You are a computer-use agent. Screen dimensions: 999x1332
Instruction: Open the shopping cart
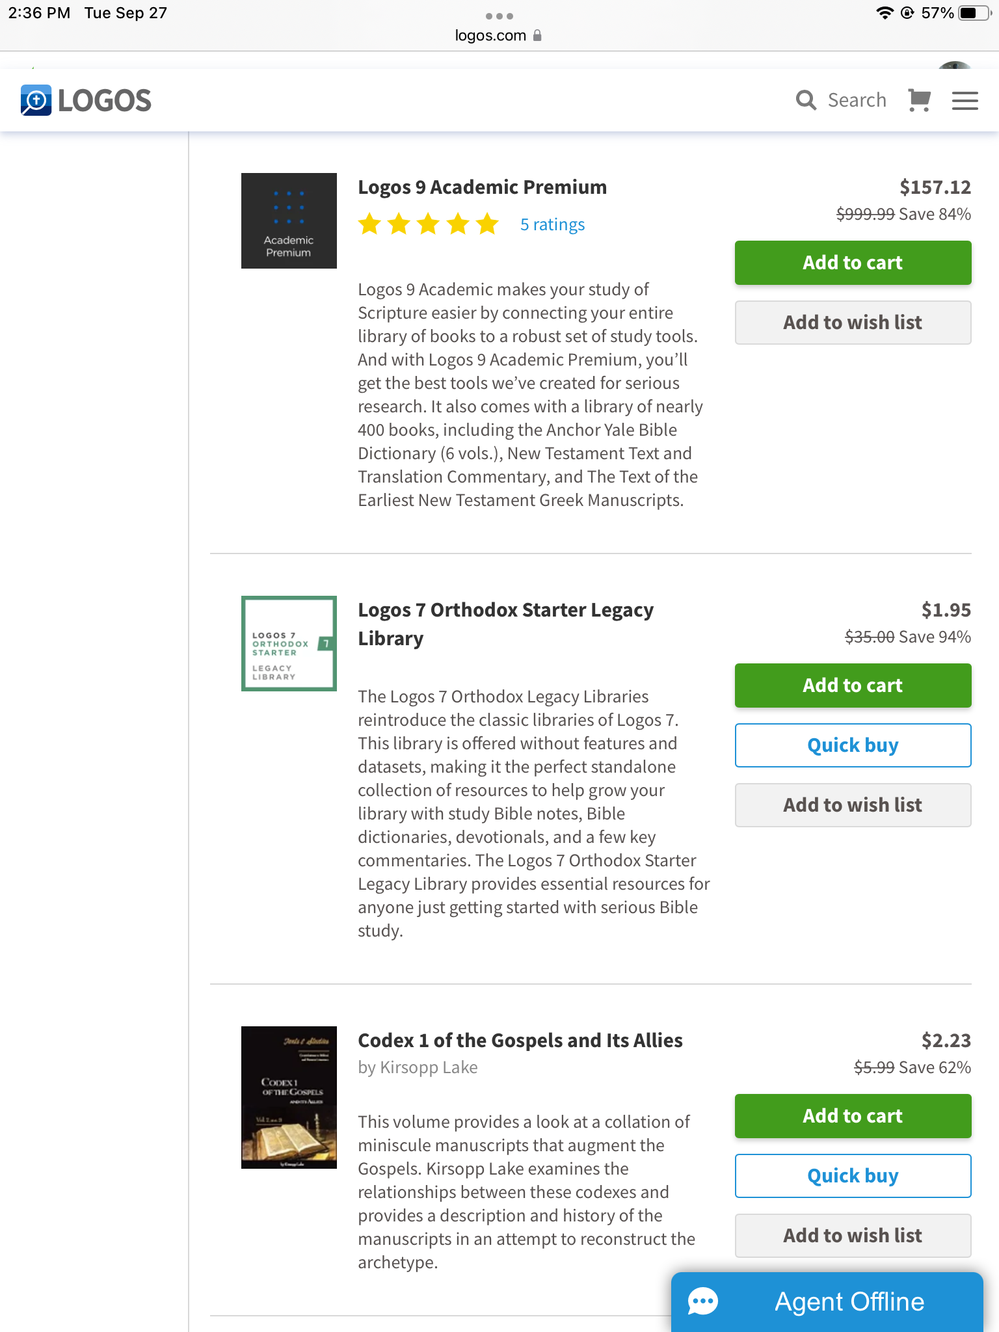coord(919,100)
